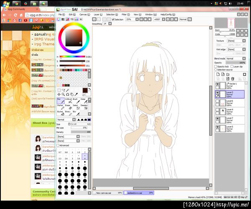Choose the lasso selection tool

[x=64, y=90]
